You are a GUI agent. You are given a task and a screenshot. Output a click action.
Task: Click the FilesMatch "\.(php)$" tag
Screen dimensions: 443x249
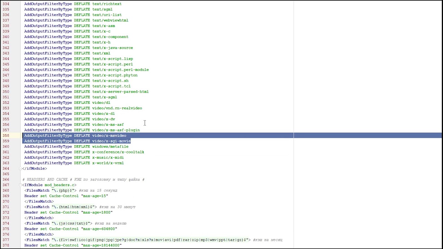point(51,191)
